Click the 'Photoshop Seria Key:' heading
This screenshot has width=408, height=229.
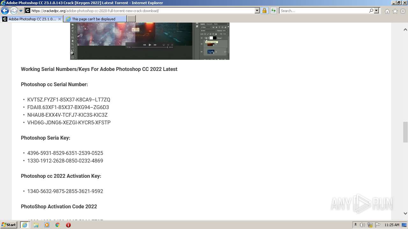click(x=46, y=138)
